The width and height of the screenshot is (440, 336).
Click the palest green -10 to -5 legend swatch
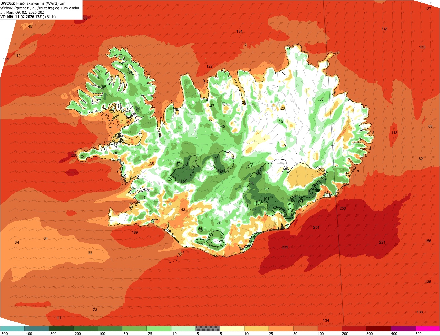[x=183, y=328]
